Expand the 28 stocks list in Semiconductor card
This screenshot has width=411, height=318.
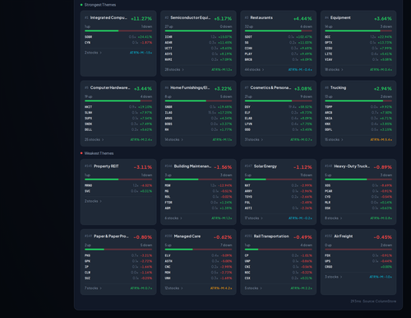(174, 69)
